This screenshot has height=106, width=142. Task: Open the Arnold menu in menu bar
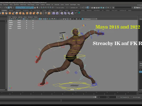(67, 4)
